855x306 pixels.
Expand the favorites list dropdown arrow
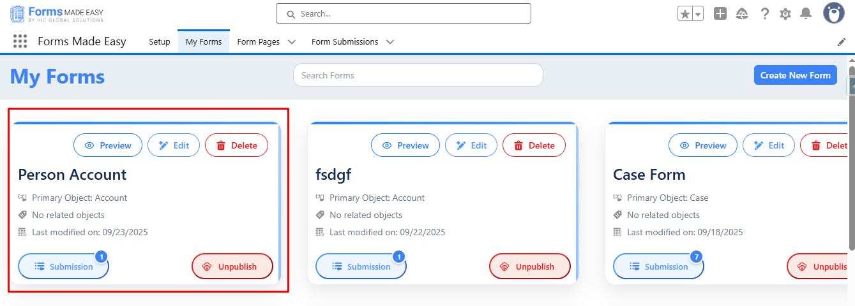(x=698, y=14)
